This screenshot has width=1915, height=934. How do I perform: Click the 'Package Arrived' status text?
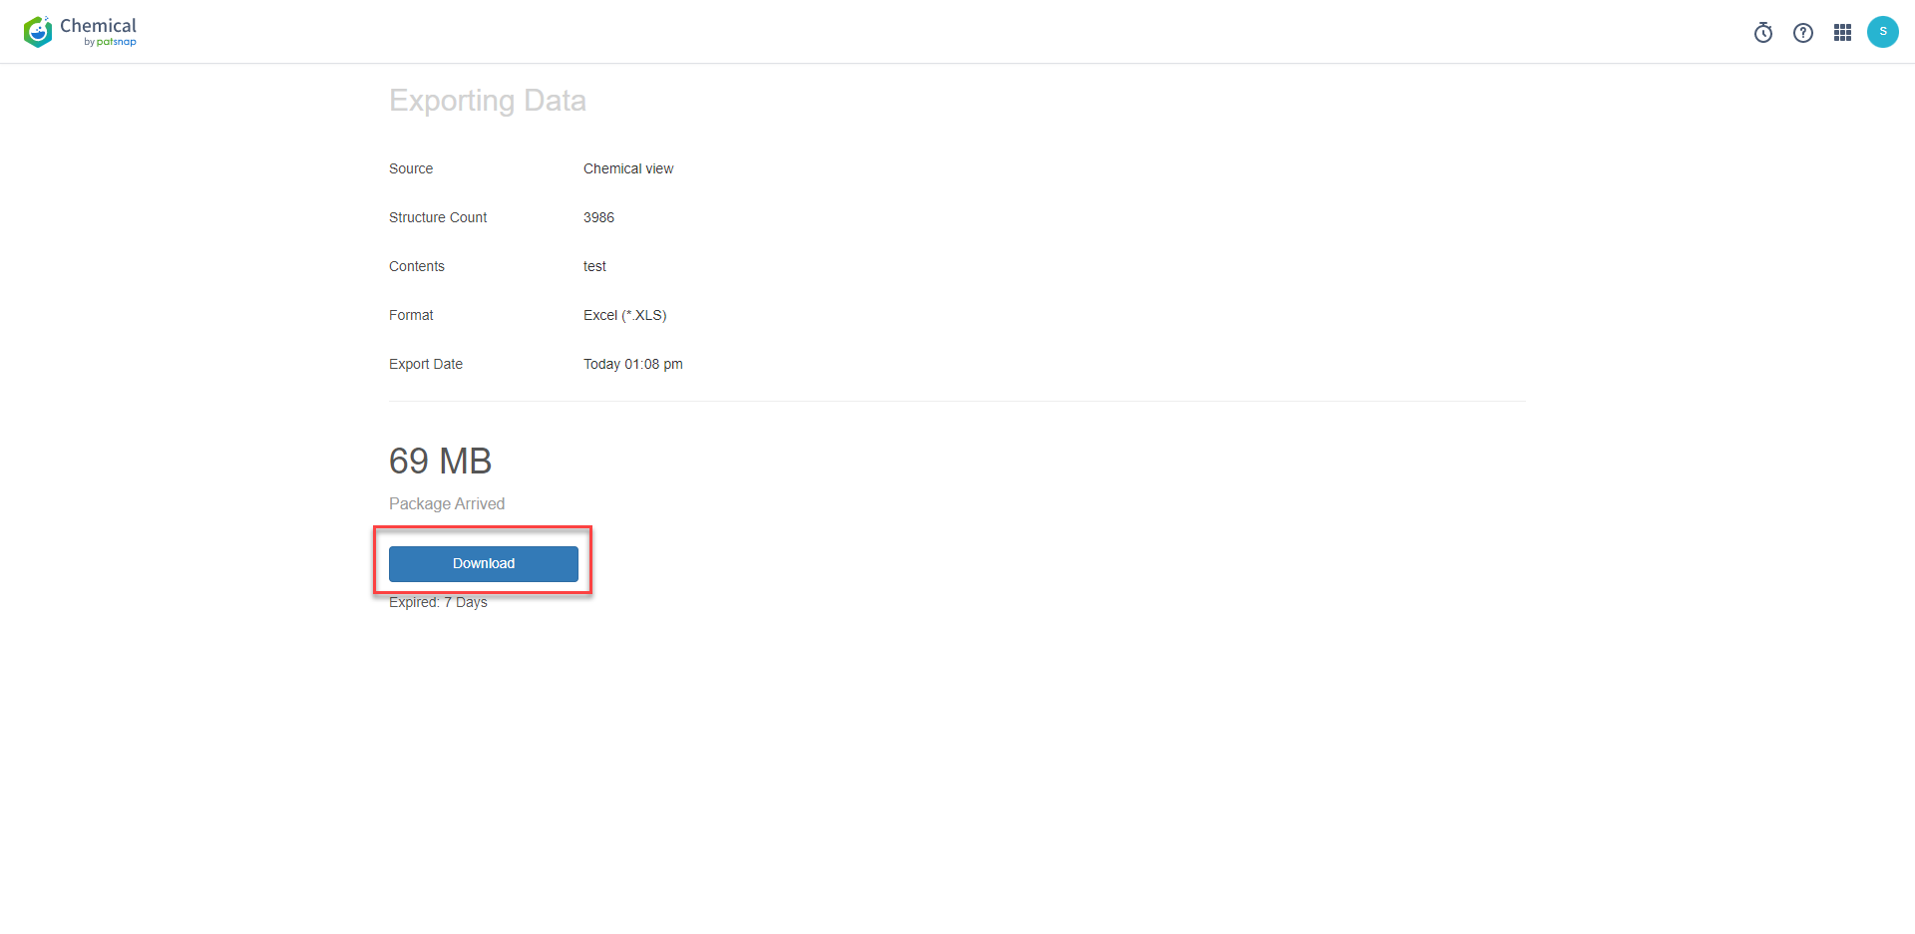click(447, 504)
